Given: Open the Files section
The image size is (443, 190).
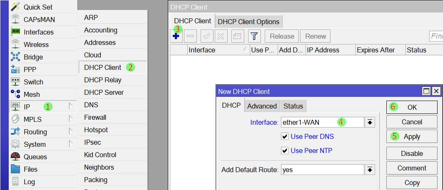Looking at the screenshot, I should 30,169.
